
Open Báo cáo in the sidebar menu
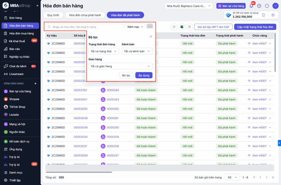pyautogui.click(x=15, y=49)
